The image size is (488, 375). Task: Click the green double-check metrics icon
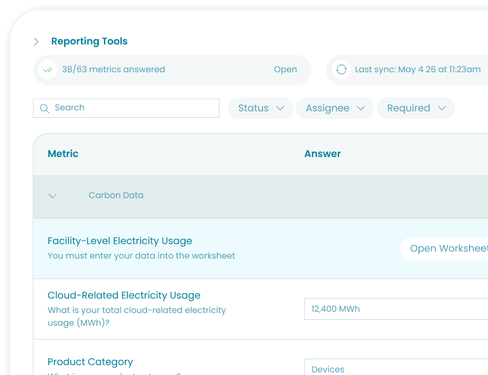(48, 70)
